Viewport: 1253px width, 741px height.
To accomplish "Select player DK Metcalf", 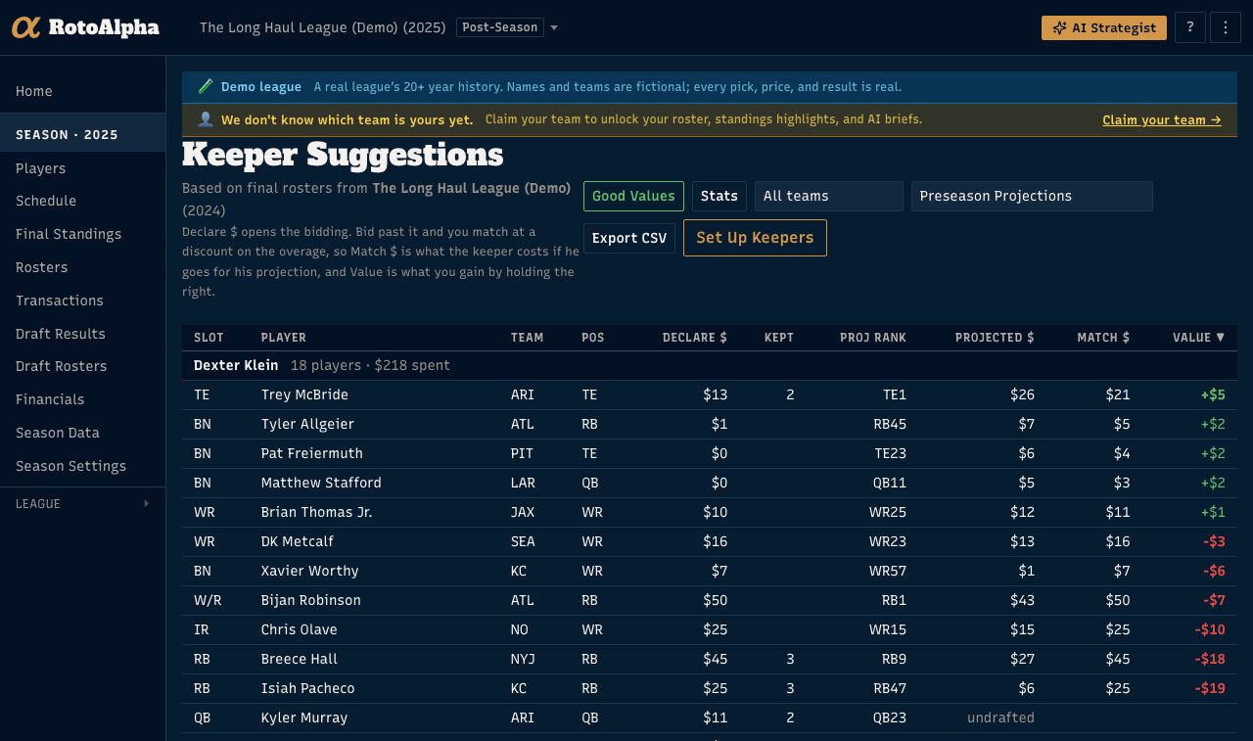I will (x=296, y=541).
